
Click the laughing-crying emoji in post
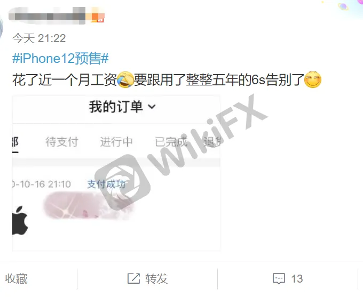(125, 79)
